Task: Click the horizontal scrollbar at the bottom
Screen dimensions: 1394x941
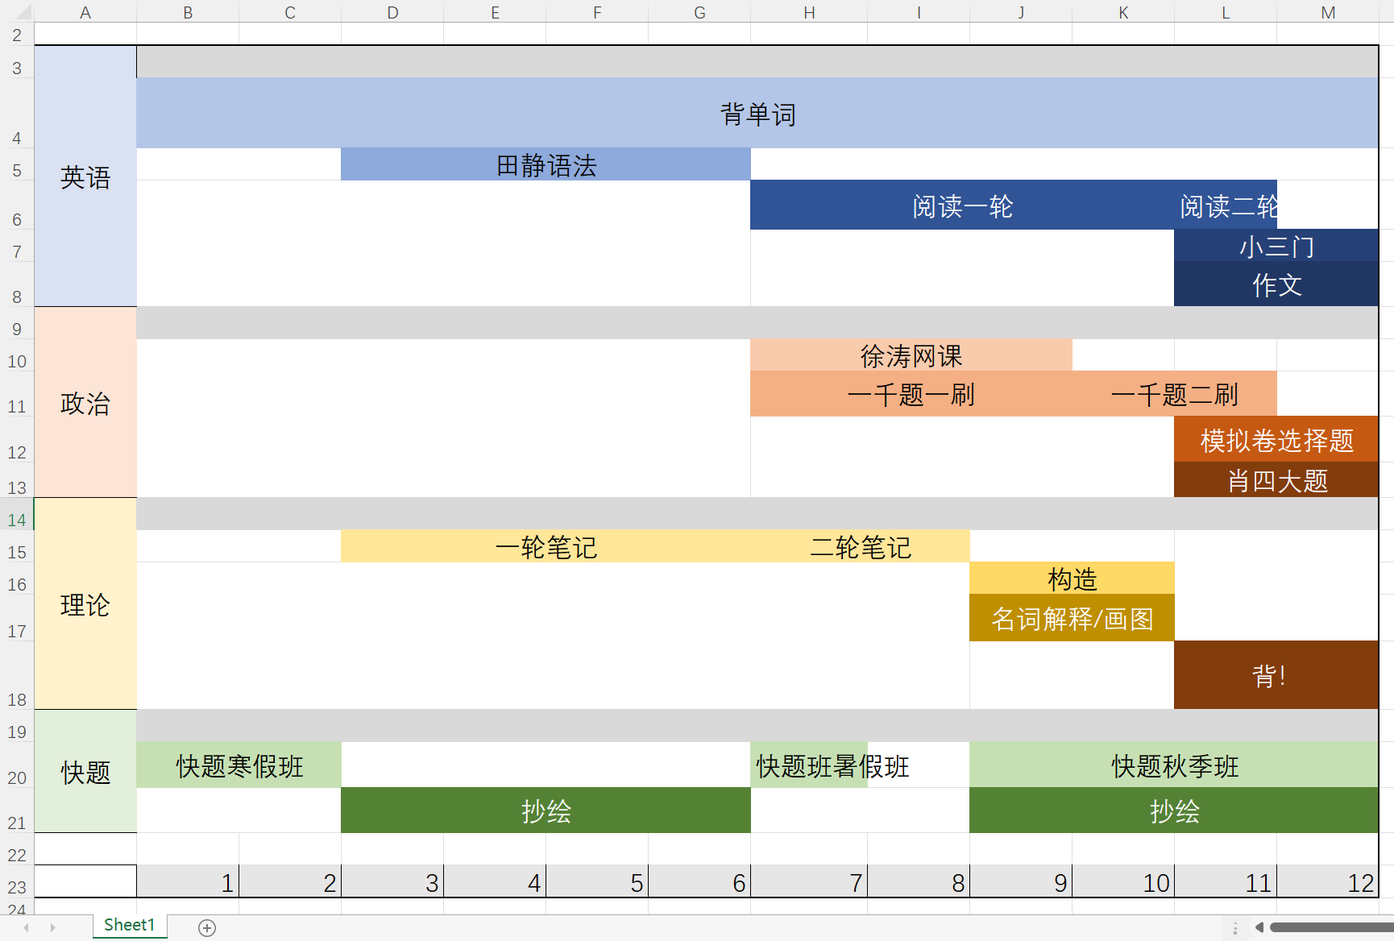Action: click(x=1330, y=928)
